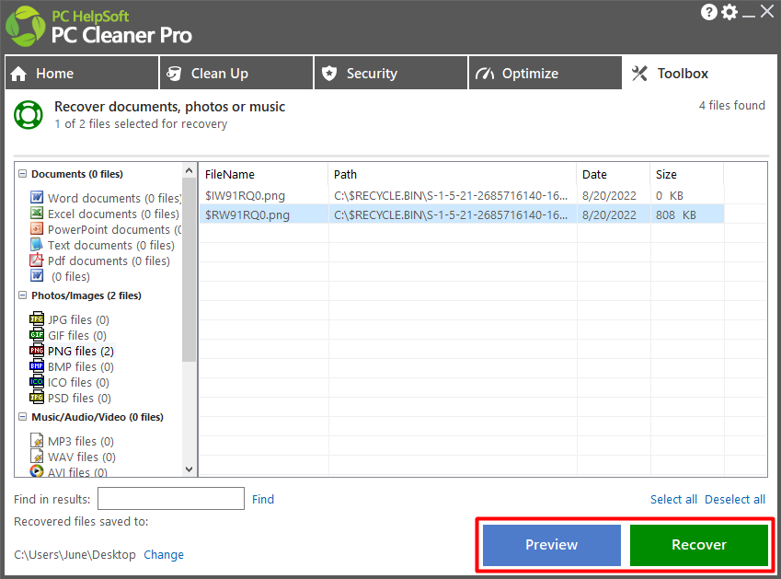The width and height of the screenshot is (781, 579).
Task: Click the WAV files icon
Action: tap(37, 457)
